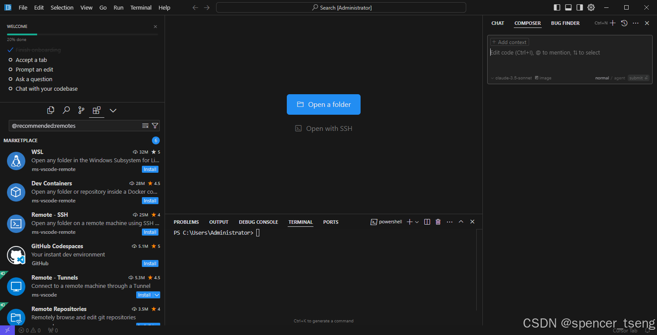Select the Ask a question step
The height and width of the screenshot is (335, 657).
pos(34,79)
